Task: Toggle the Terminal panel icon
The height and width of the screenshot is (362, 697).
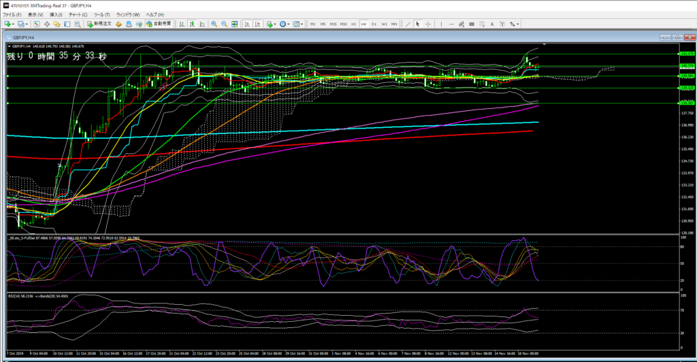Action: (67, 24)
